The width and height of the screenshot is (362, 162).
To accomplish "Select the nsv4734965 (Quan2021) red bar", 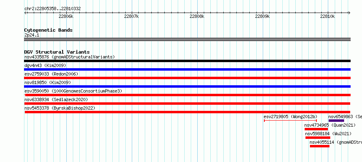I will 316,129.
